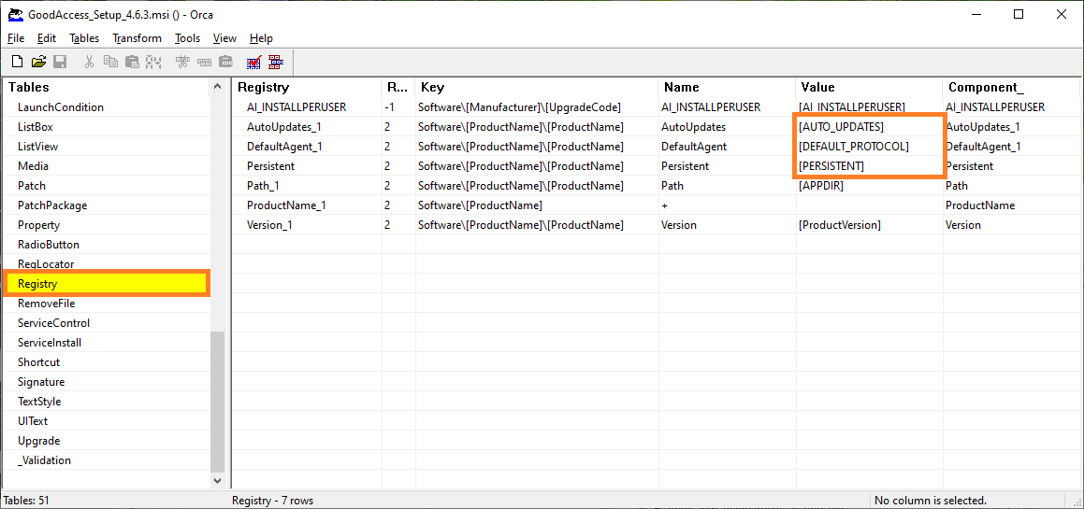Open the Edit menu
The height and width of the screenshot is (509, 1084).
(47, 38)
